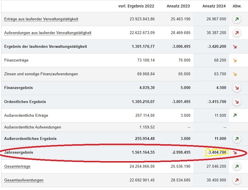Viewport: 248px width, 190px height.
Task: Select the Finanzergebnis row label
Action: (x=19, y=88)
